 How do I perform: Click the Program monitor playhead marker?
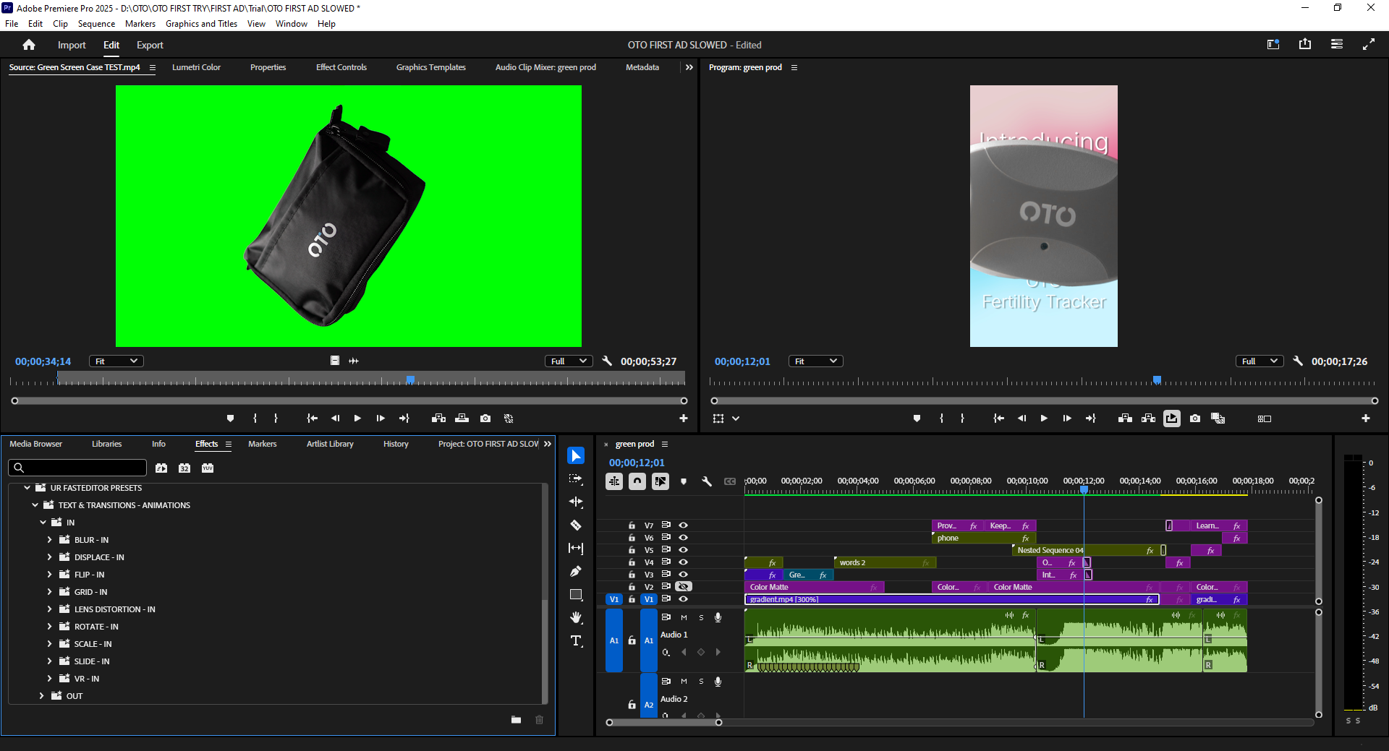pyautogui.click(x=1157, y=379)
